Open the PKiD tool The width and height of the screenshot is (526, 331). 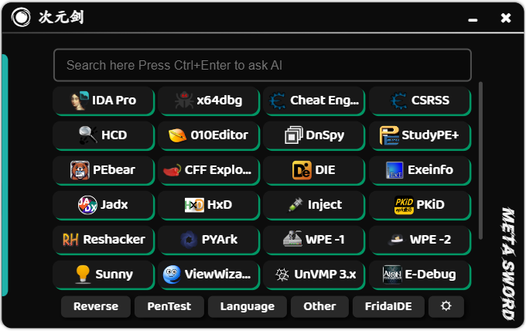click(x=420, y=205)
